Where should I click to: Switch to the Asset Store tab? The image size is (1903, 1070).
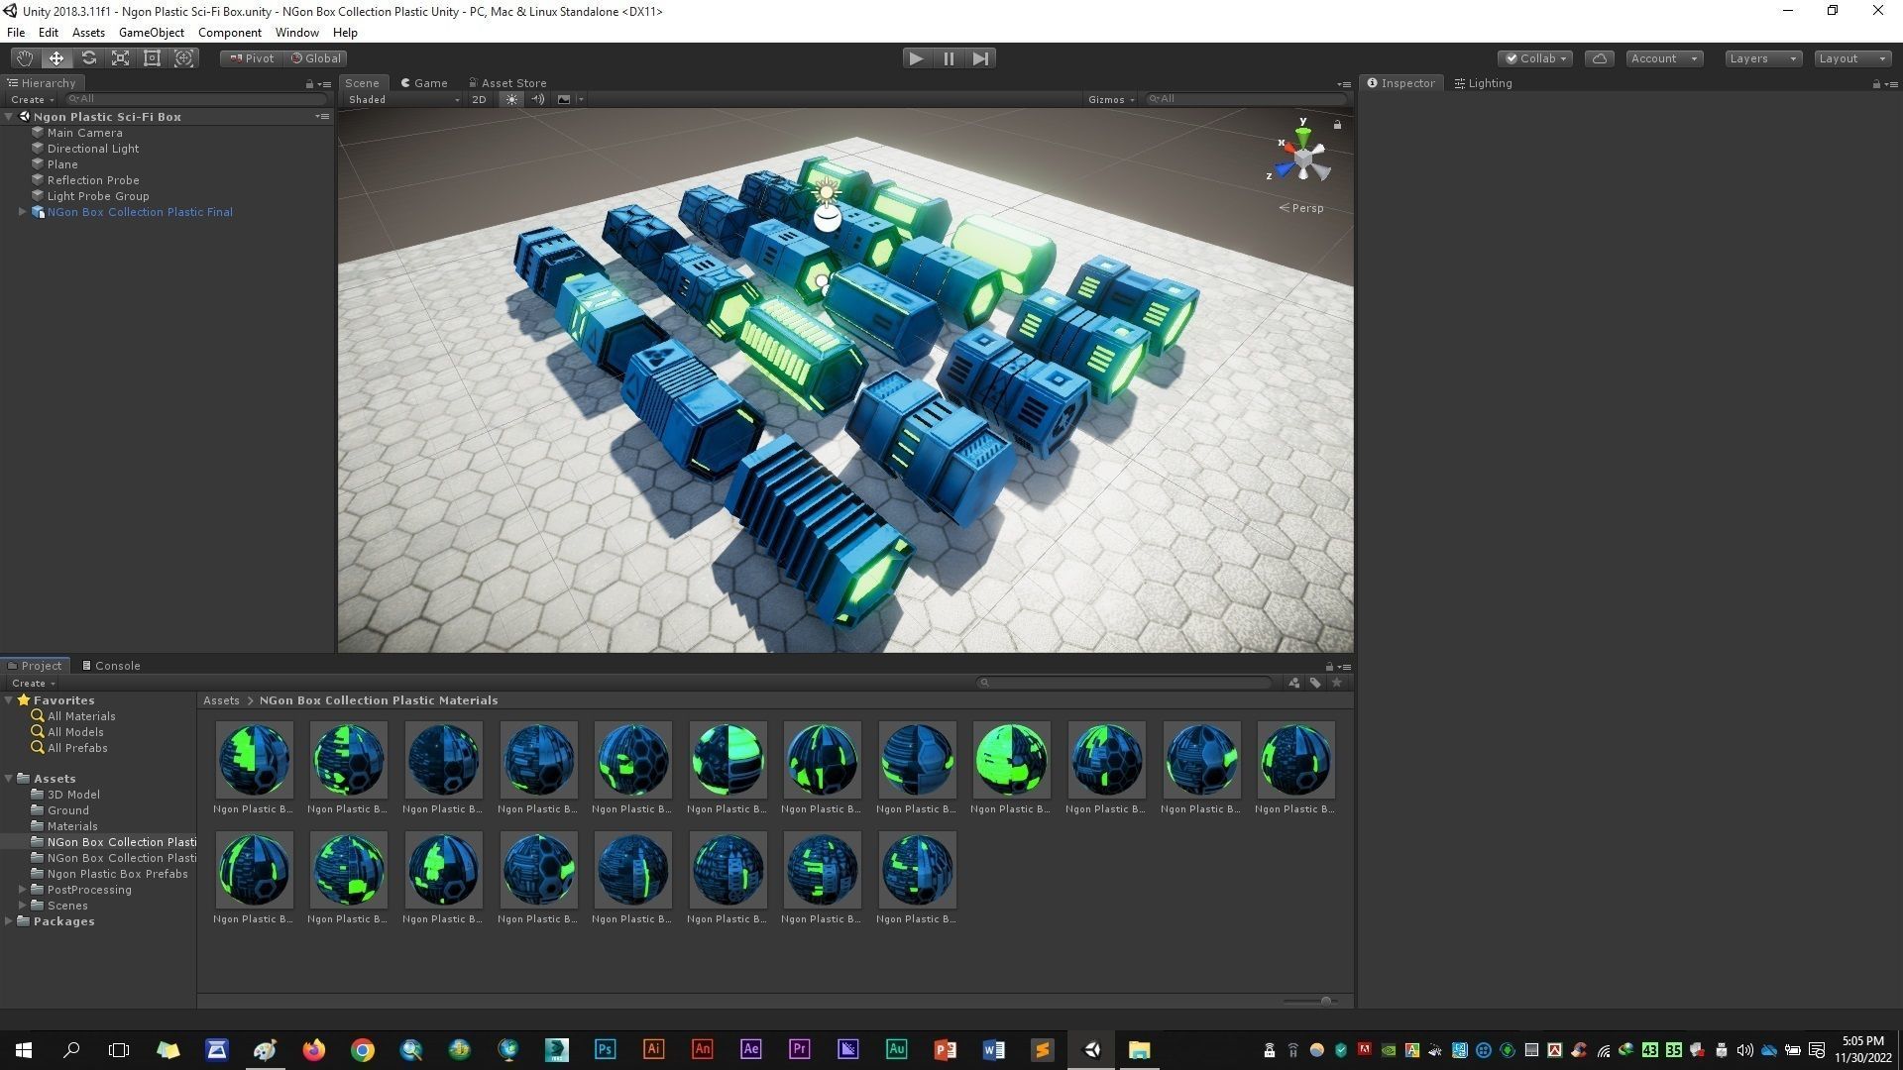click(x=507, y=83)
